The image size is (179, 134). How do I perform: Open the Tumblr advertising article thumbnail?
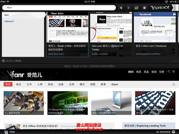coord(155,103)
